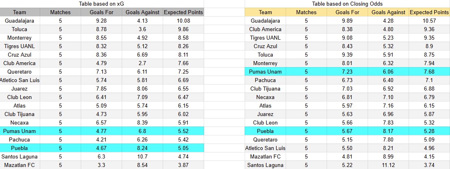Select the 'Expected Points' header in xG table
450x169 pixels.
[183, 12]
